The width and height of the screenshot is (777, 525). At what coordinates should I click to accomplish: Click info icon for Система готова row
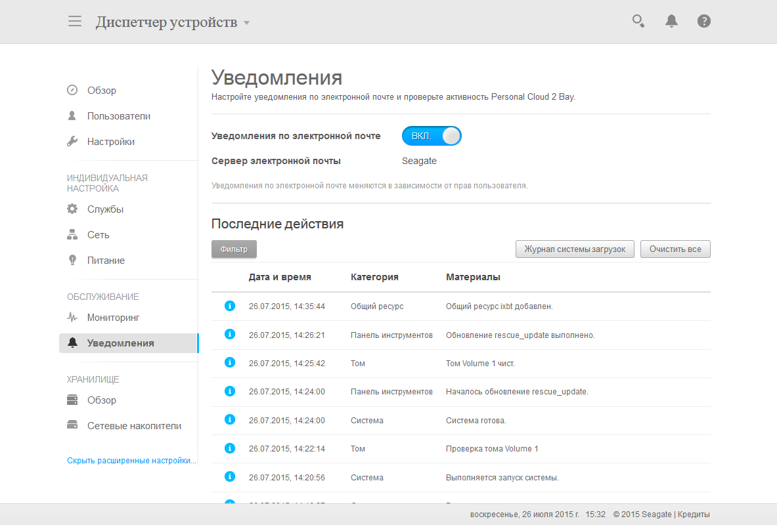point(230,419)
